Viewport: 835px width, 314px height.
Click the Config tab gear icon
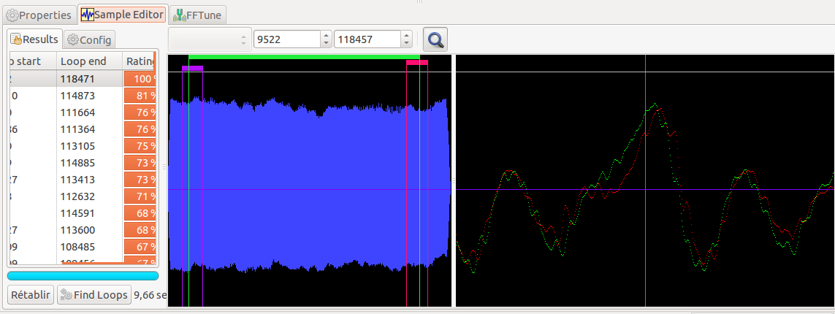pos(73,40)
